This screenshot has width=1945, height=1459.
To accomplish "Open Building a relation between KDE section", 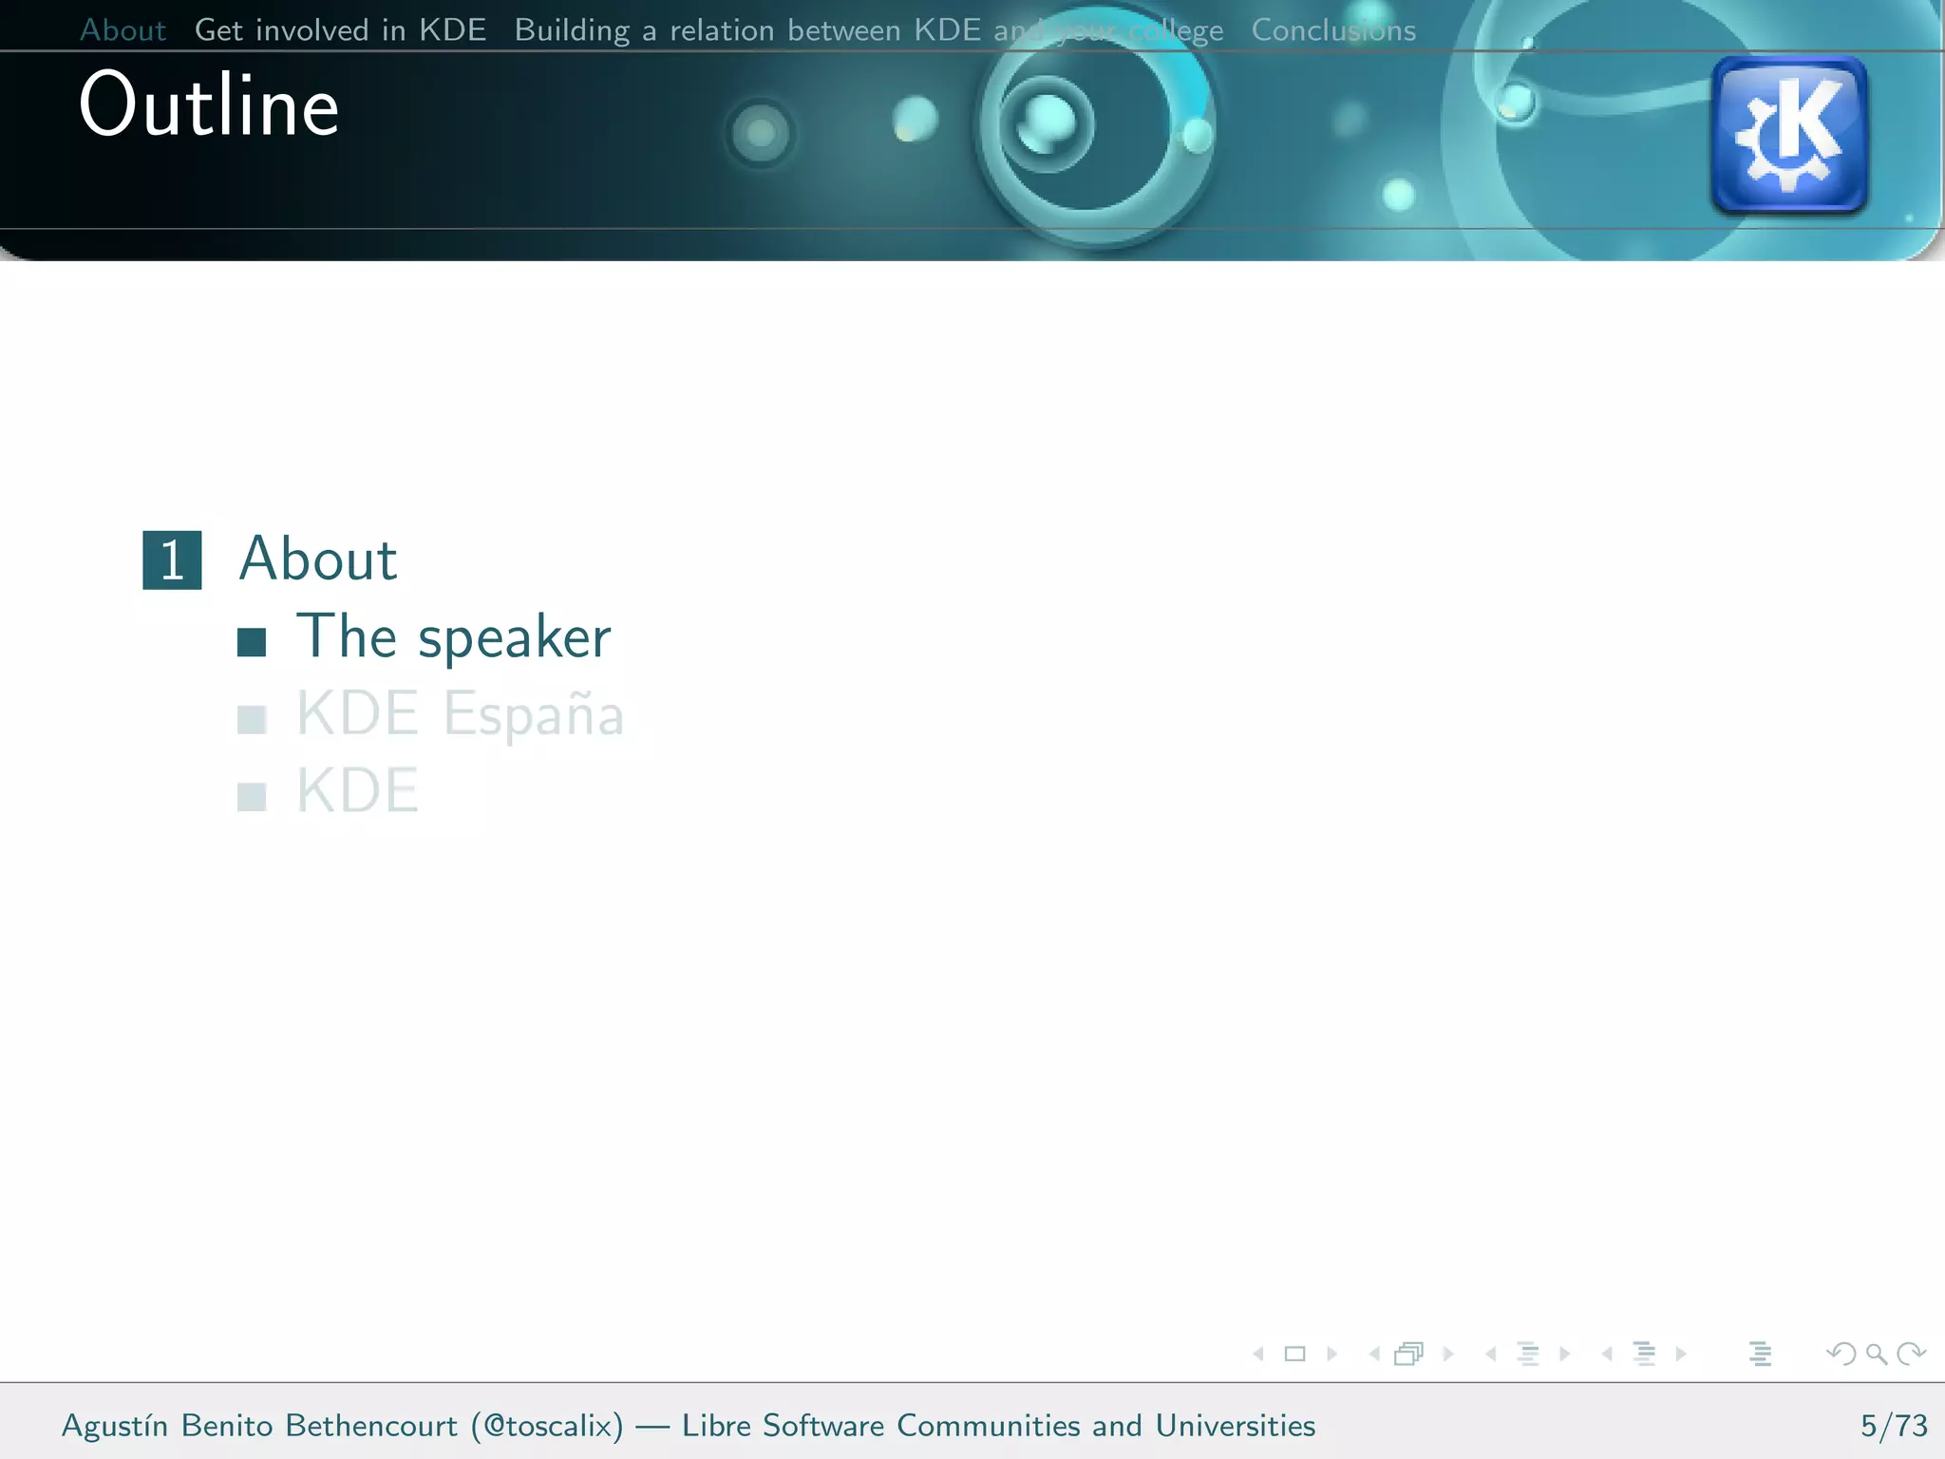I will click(869, 30).
